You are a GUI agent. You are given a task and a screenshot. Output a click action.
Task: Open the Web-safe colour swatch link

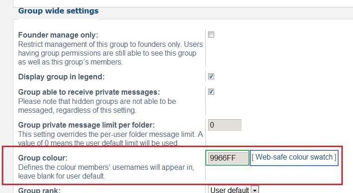click(294, 157)
